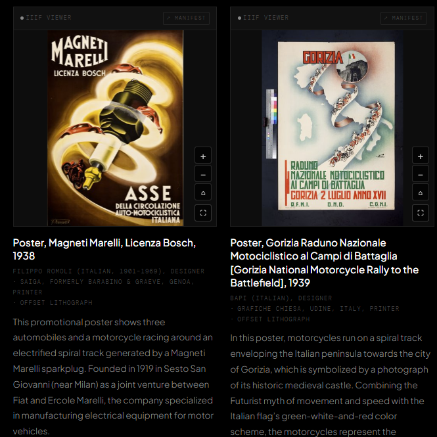Viewport: 437px width, 437px height.
Task: Reset Magneti Marelli viewer to home view
Action: [x=203, y=193]
